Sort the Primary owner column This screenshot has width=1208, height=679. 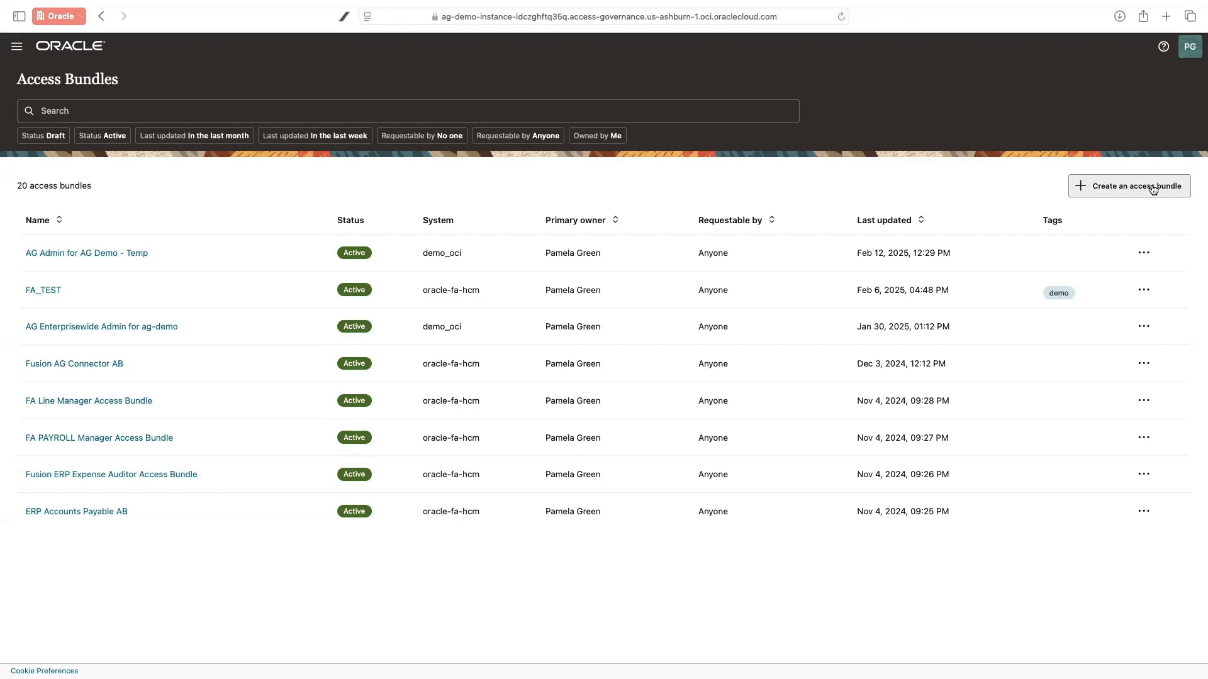[x=580, y=220]
